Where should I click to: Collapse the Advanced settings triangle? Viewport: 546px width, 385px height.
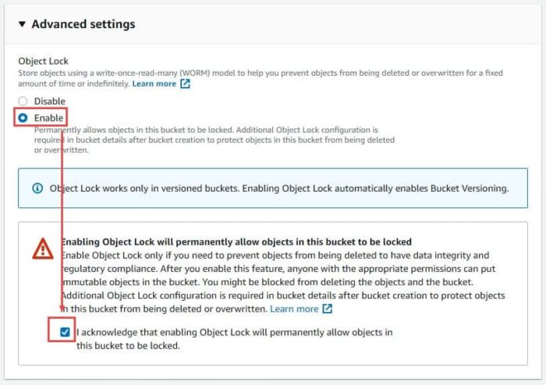[22, 24]
